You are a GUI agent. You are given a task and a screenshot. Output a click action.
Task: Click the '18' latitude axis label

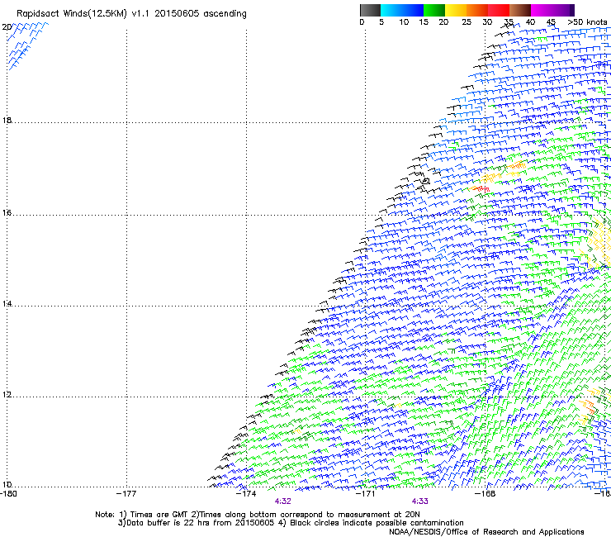click(7, 120)
